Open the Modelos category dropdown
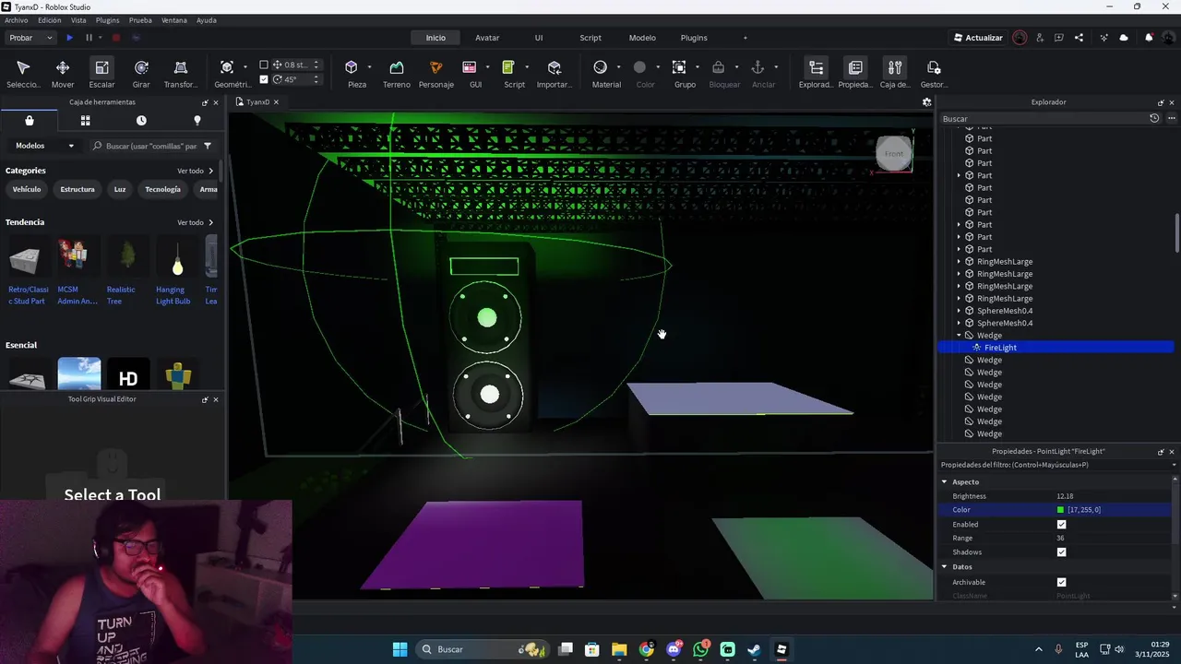This screenshot has width=1181, height=664. pyautogui.click(x=44, y=146)
